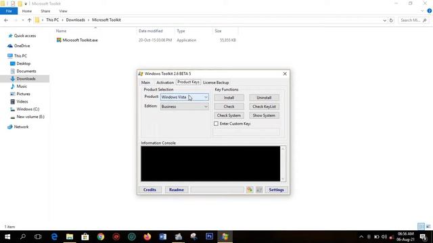Open Videos folder in navigation pane
This screenshot has width=433, height=243.
coord(22,102)
